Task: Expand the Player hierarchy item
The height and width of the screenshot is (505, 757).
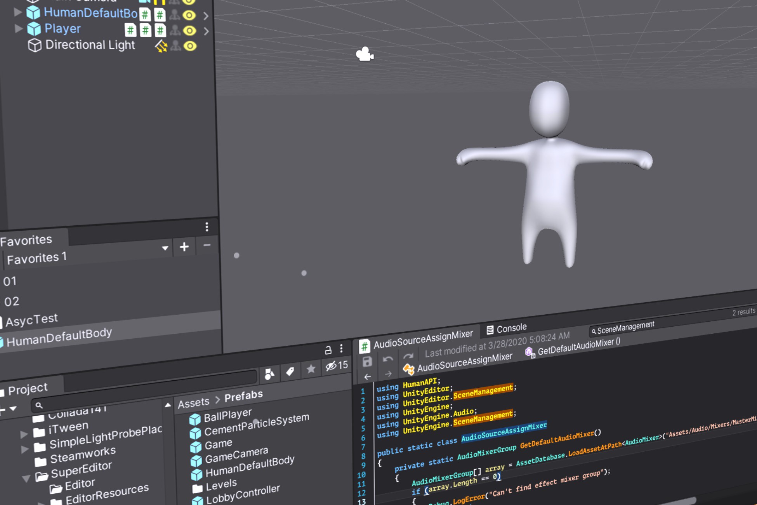Action: click(x=18, y=28)
